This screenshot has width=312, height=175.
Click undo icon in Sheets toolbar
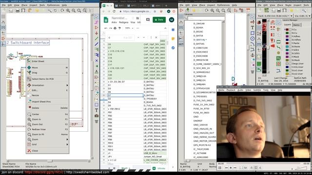tap(106, 28)
